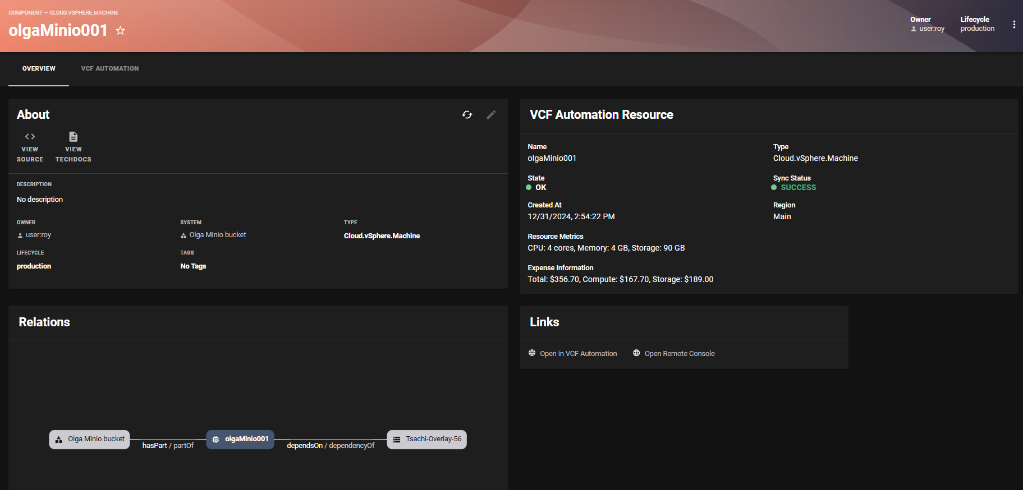This screenshot has height=490, width=1023.
Task: Click the Cloud.vSphere.Machine type in About
Action: click(382, 236)
